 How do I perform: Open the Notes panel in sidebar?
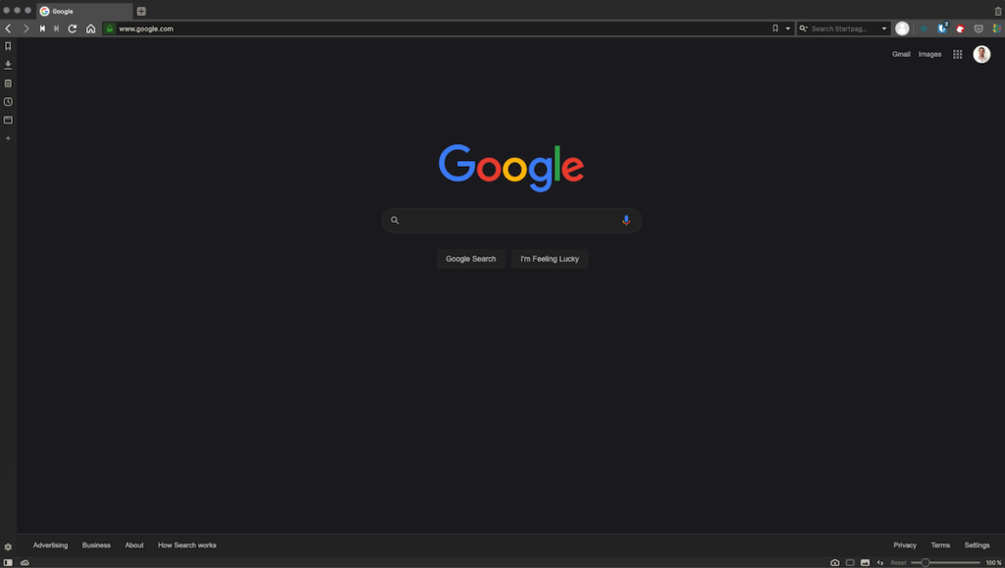[x=8, y=83]
